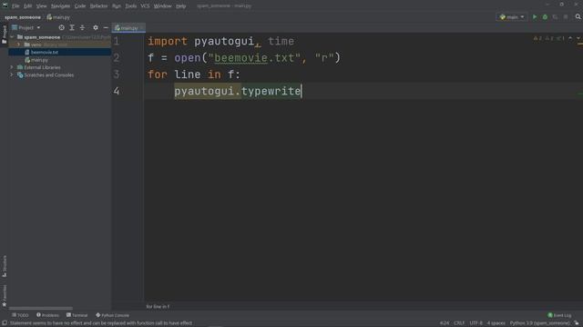Go to next highlighted error arrow
Image resolution: width=583 pixels, height=327 pixels.
[578, 38]
